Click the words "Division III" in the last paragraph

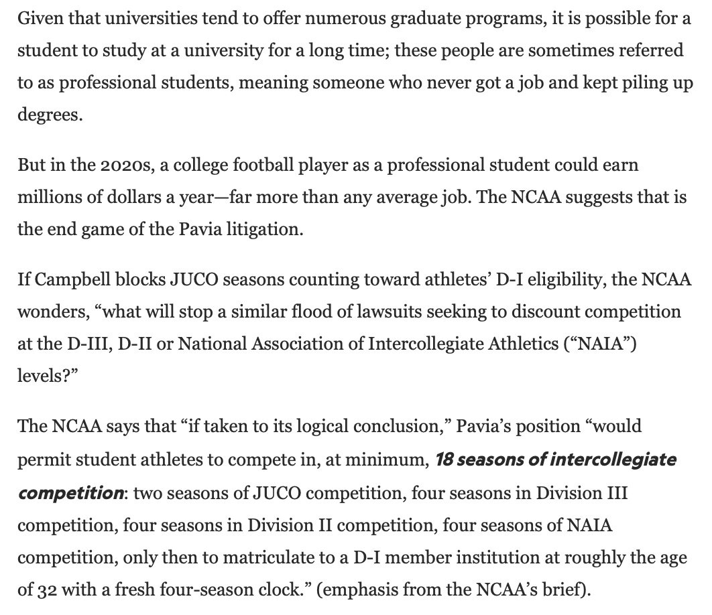pos(587,493)
